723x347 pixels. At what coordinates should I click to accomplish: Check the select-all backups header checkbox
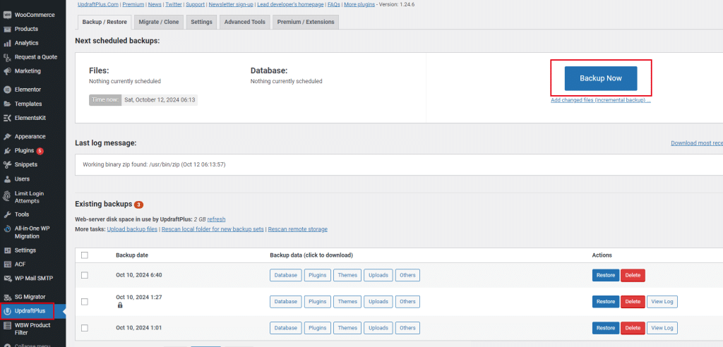[85, 255]
